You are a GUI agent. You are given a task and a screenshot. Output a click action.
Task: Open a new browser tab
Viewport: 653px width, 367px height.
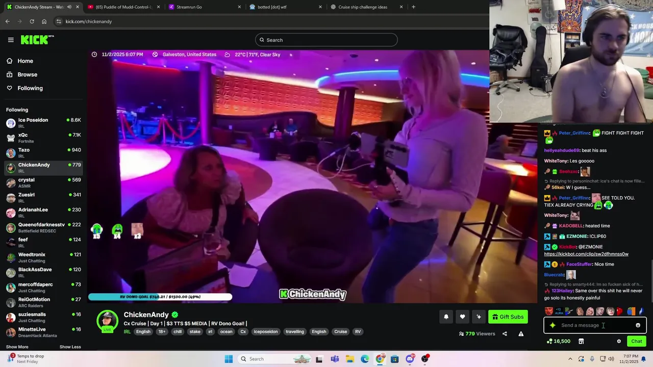413,7
